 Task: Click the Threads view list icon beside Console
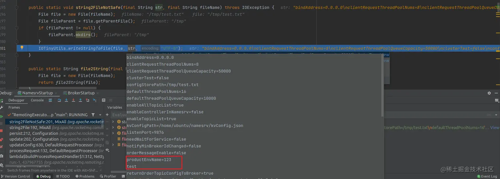(x=50, y=100)
